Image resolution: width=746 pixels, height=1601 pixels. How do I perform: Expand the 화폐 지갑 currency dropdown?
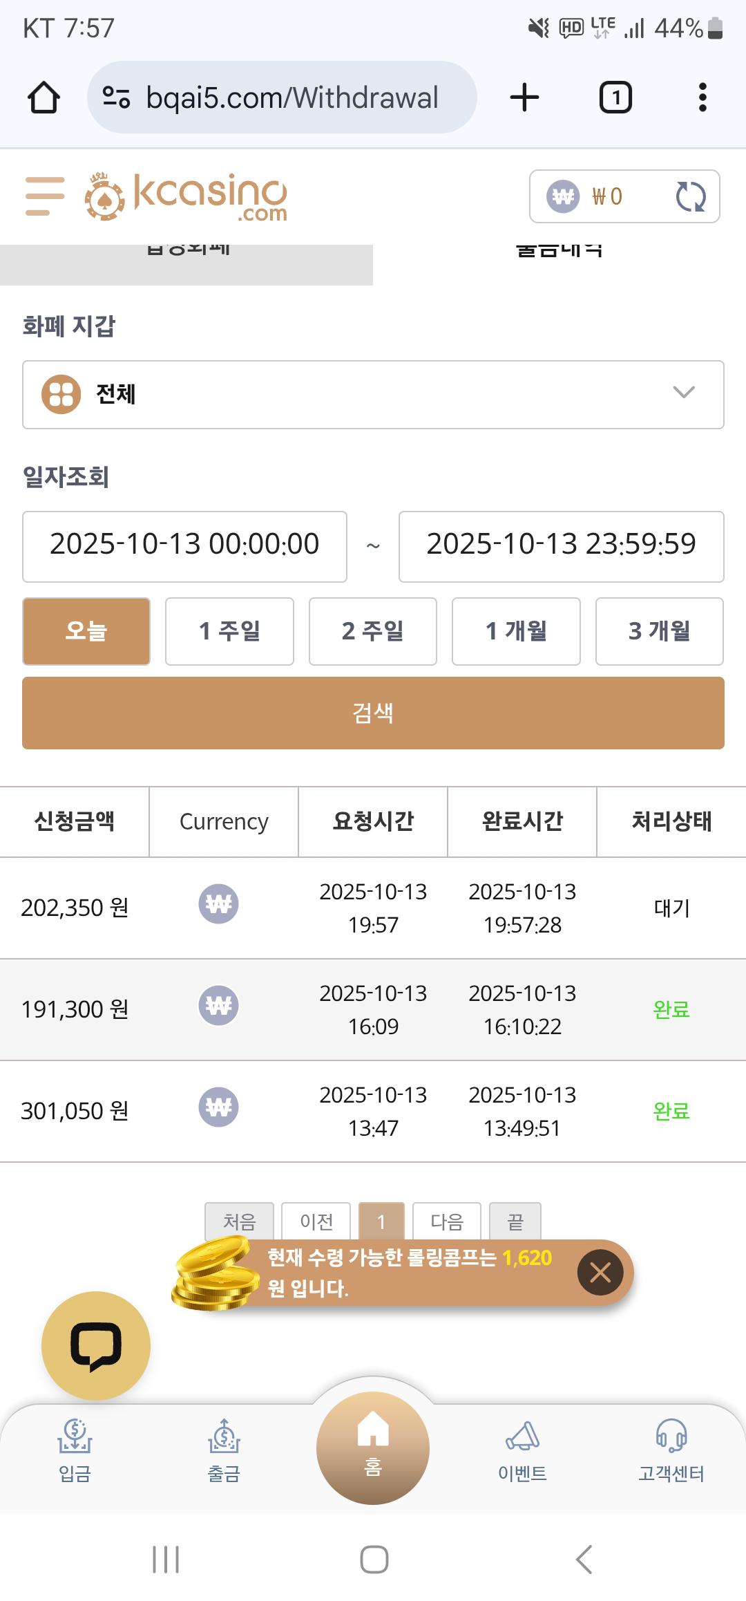point(373,395)
